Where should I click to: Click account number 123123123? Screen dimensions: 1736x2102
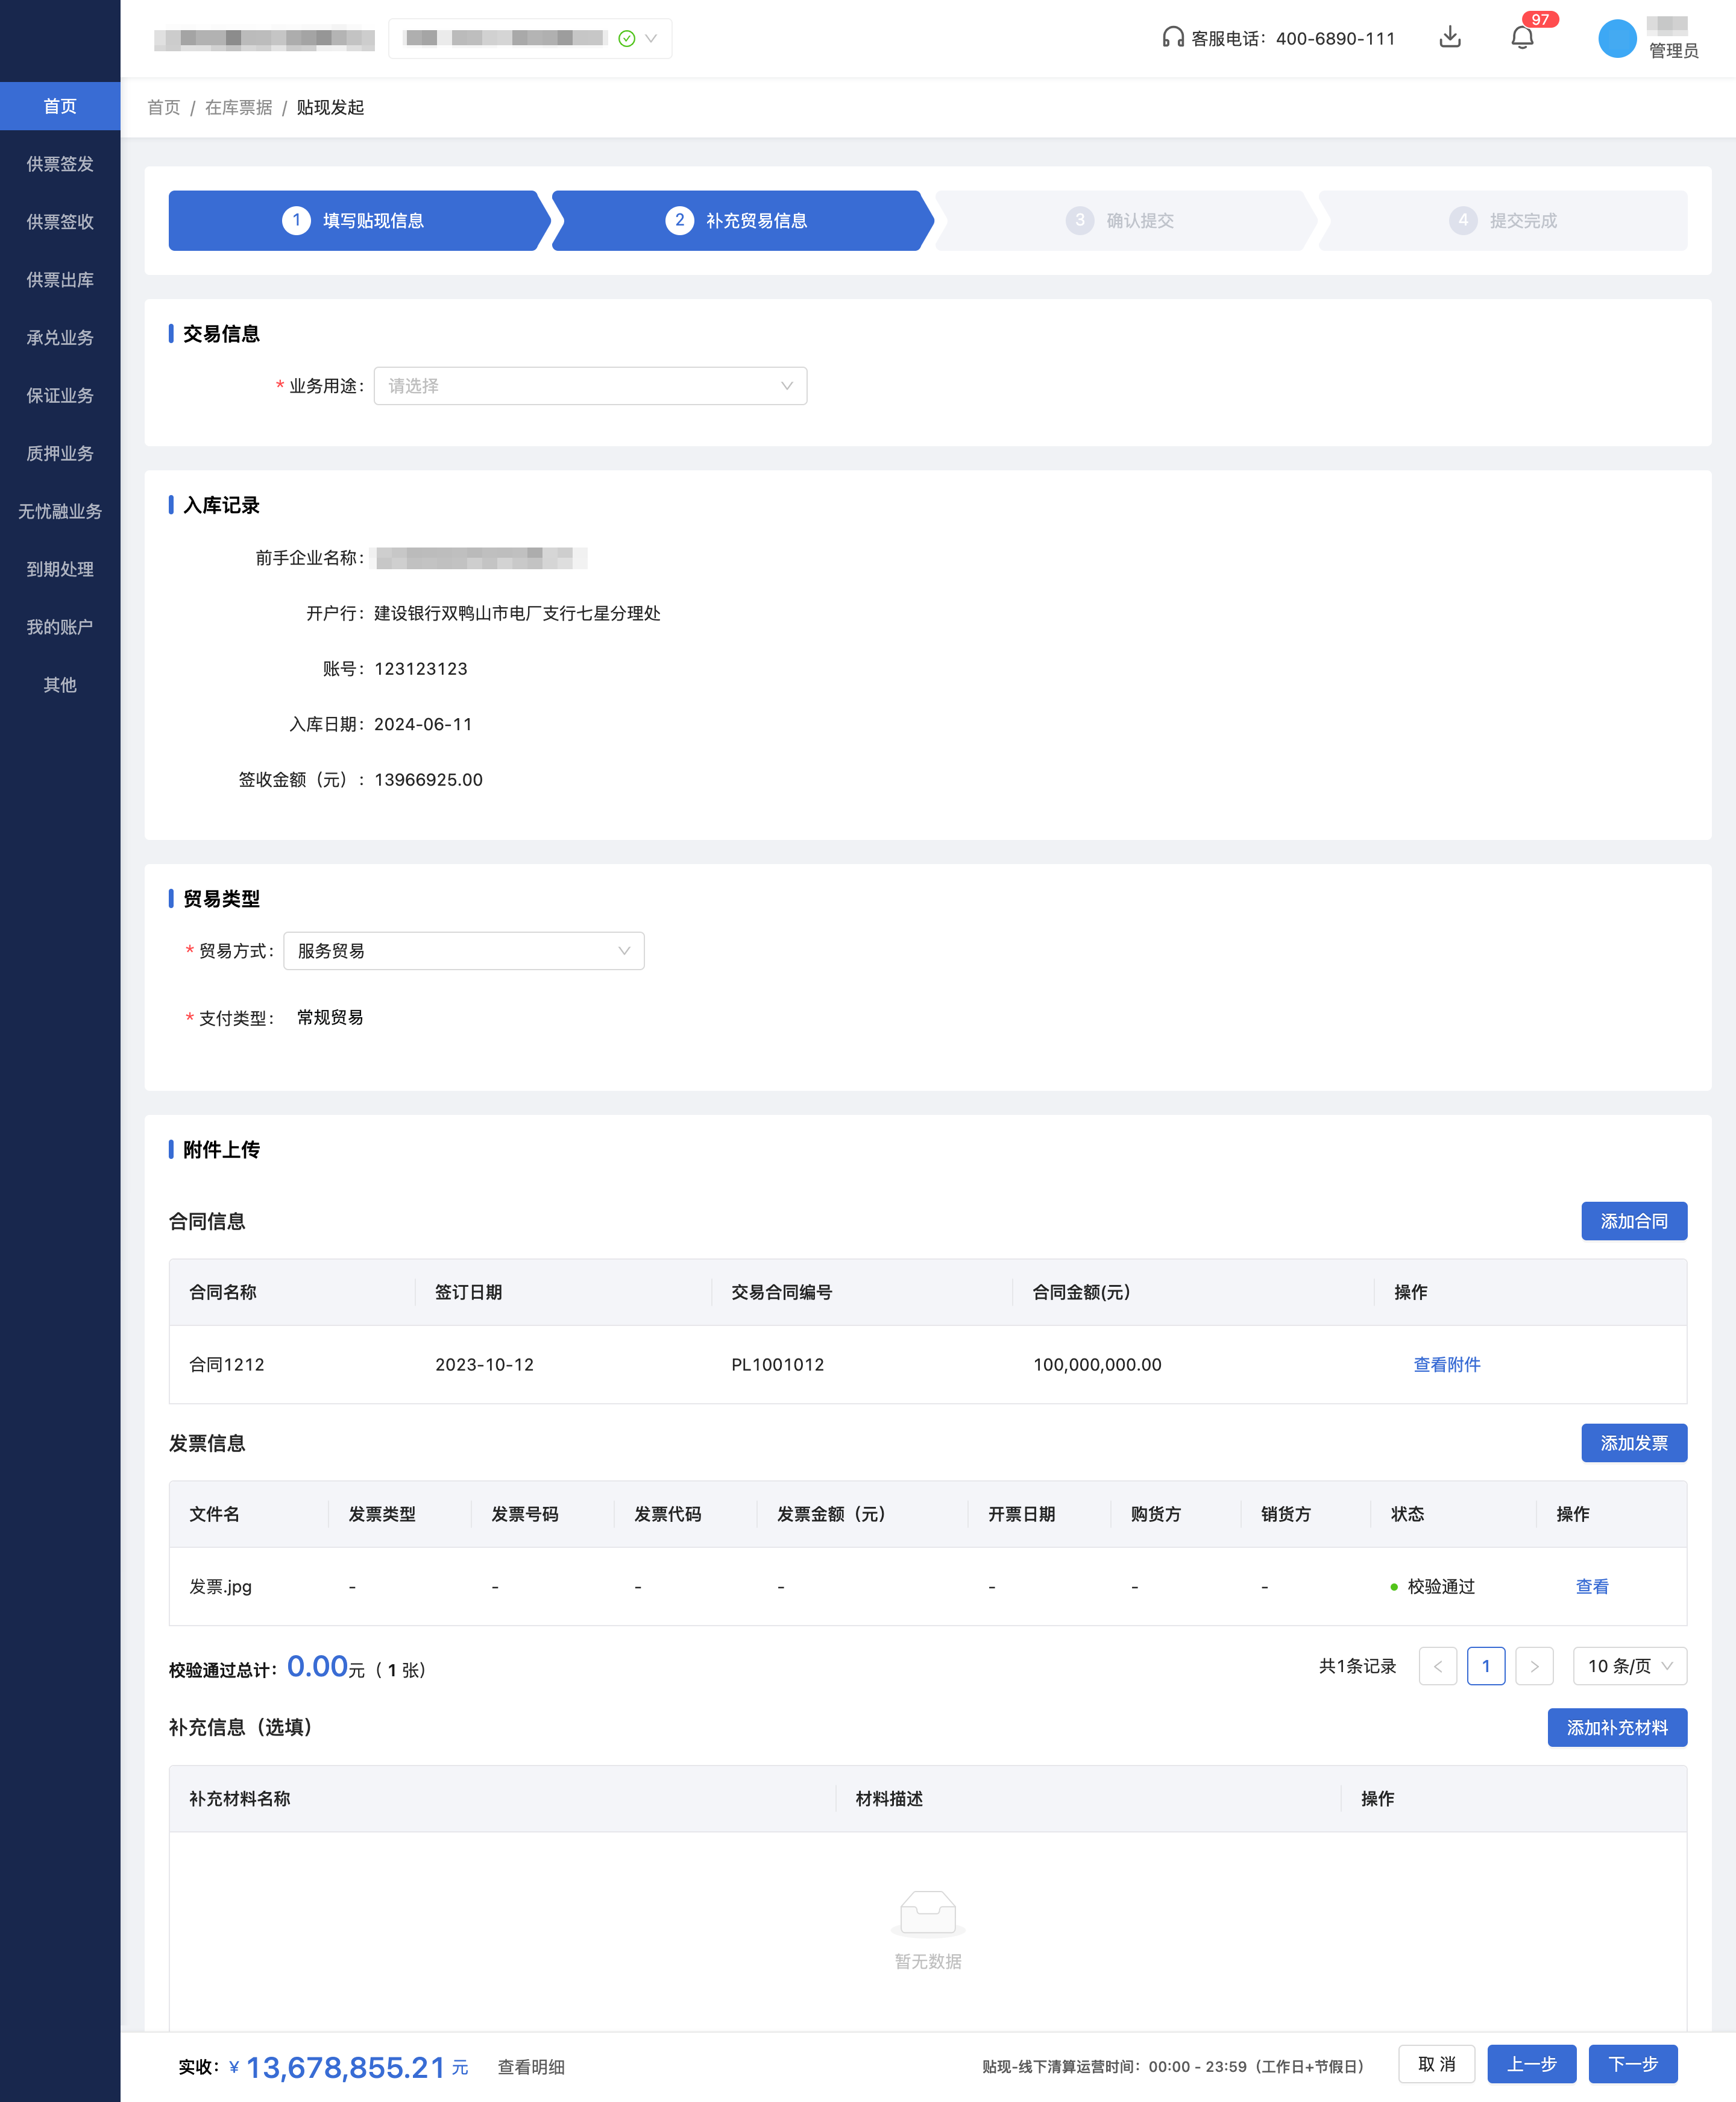click(421, 668)
